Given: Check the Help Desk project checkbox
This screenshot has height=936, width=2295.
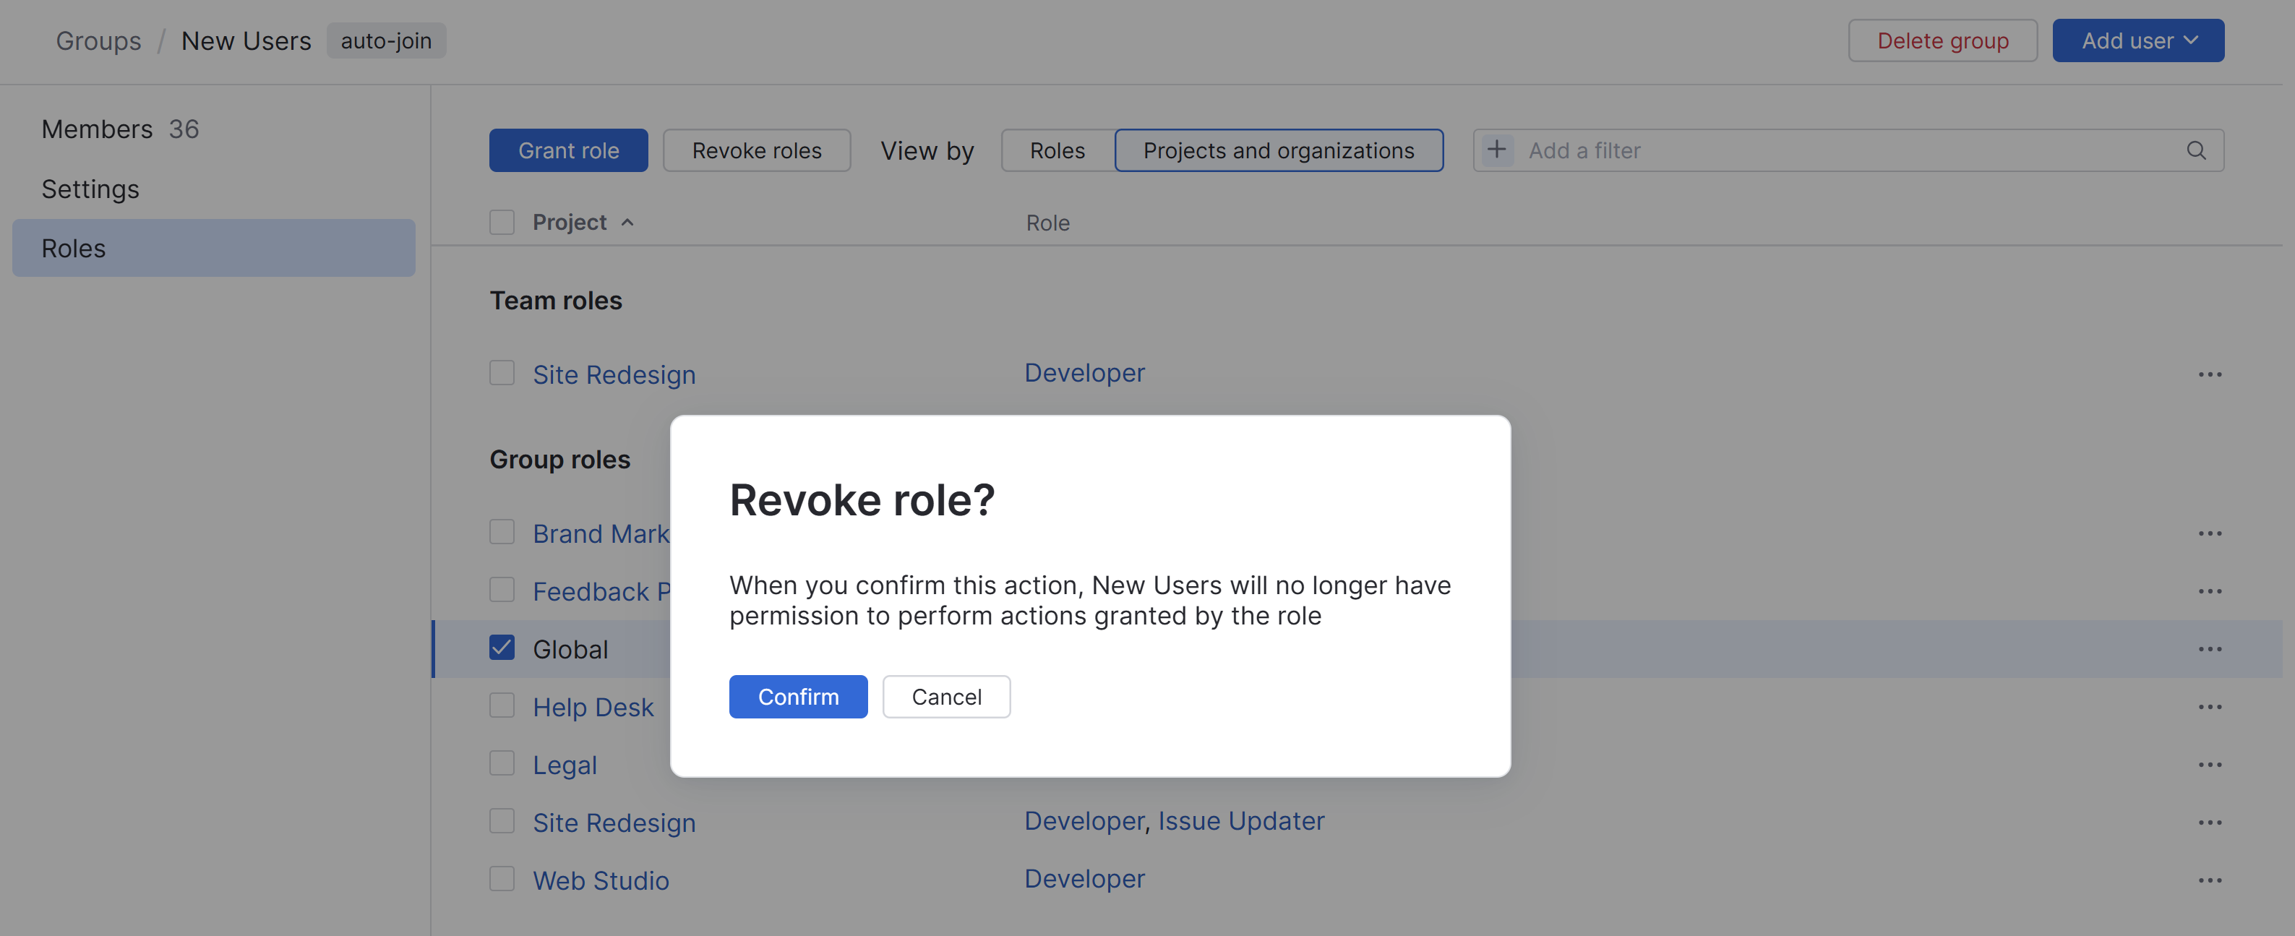Looking at the screenshot, I should click(502, 705).
